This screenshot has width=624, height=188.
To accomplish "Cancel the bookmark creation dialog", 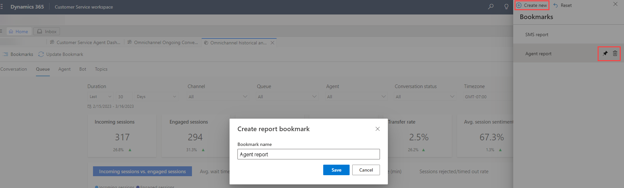I will 366,170.
